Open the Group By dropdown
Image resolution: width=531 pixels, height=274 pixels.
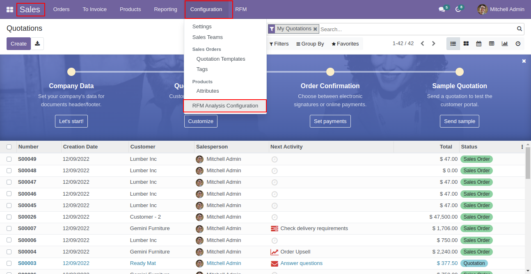pos(310,44)
